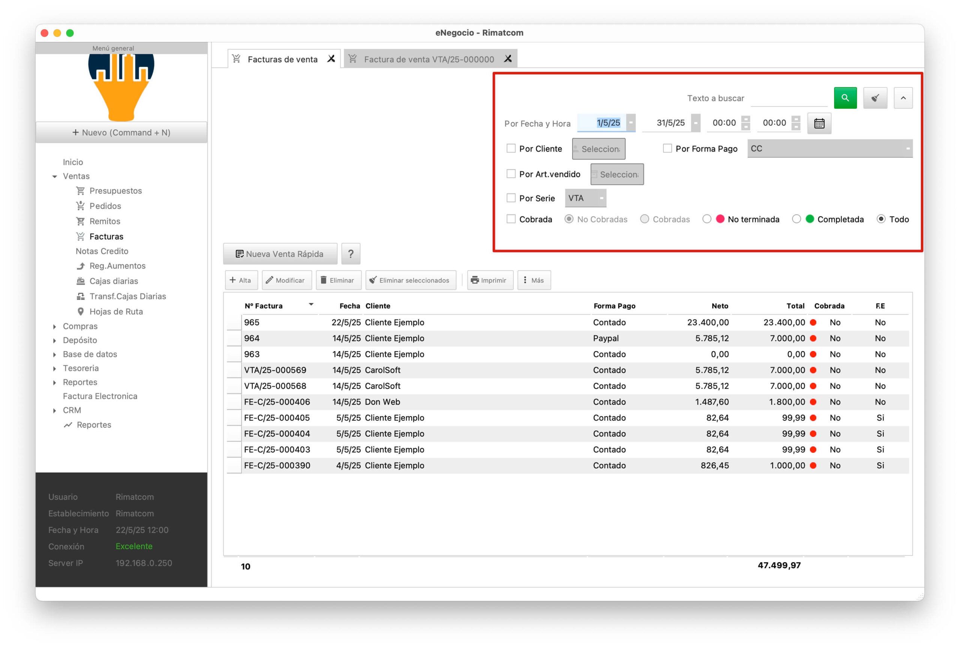The height and width of the screenshot is (648, 960).
Task: Click Nueva Venta Rápida button
Action: (x=280, y=253)
